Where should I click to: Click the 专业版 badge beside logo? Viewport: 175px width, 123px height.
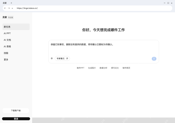[11, 17]
